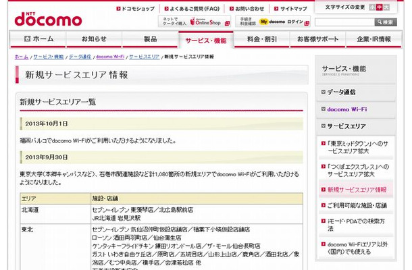This screenshot has height=270, width=412.
Task: Click the external-window icon on Online Shop
Action: click(228, 24)
